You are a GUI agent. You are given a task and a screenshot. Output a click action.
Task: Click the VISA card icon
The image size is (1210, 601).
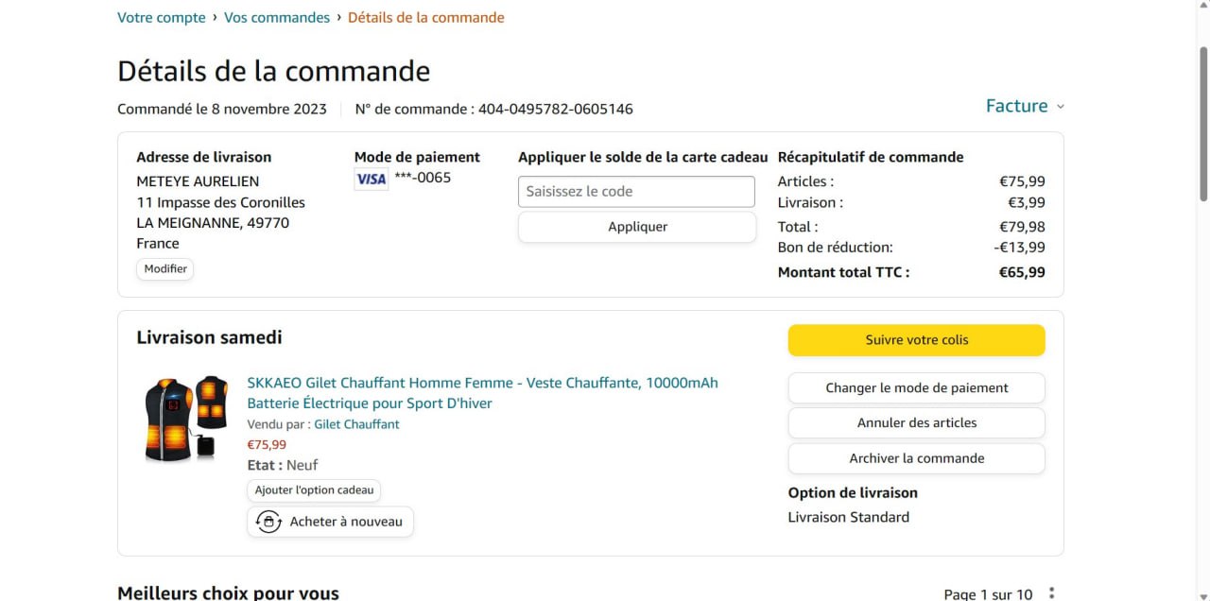pyautogui.click(x=371, y=179)
